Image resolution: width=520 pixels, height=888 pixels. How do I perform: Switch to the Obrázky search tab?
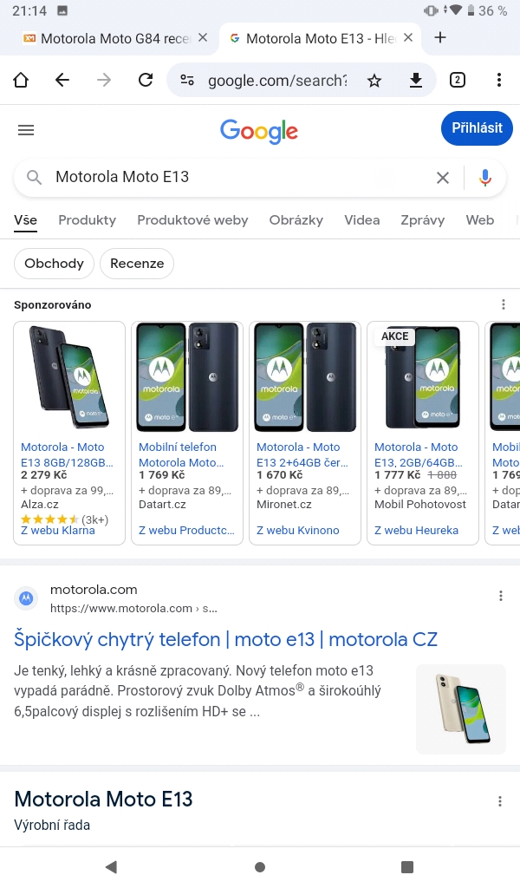(296, 220)
